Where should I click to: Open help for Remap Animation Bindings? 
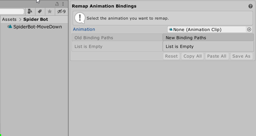[x=251, y=6]
